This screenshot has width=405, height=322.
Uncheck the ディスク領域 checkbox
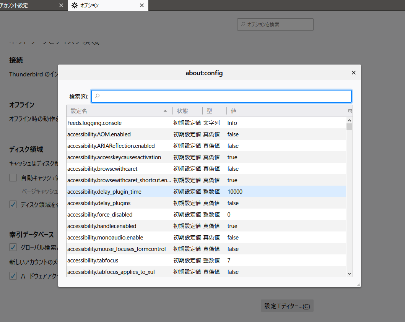pos(13,204)
